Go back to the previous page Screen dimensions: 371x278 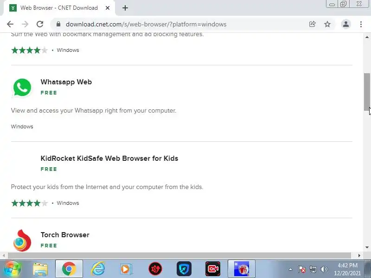tap(10, 24)
